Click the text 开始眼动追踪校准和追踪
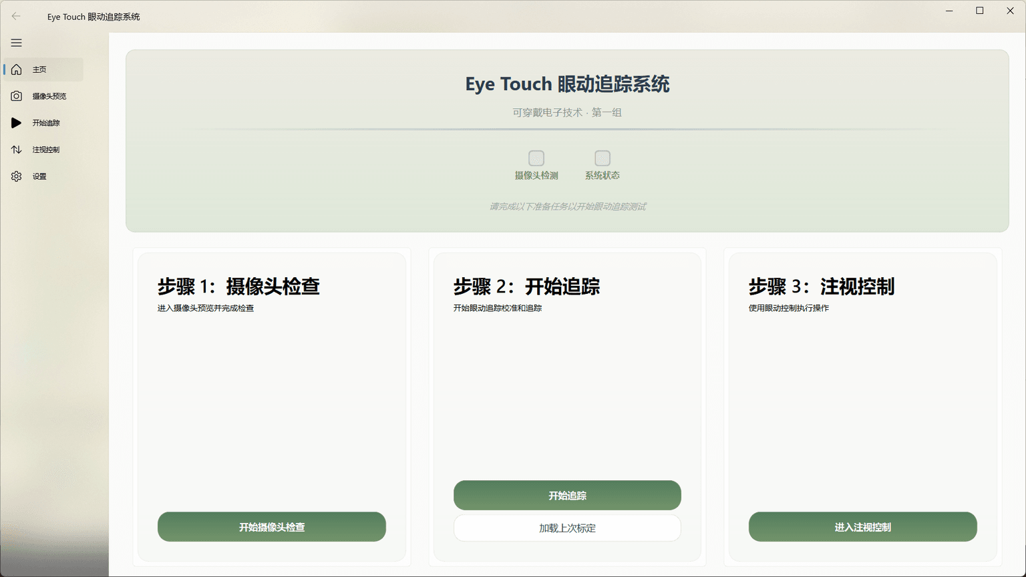1026x577 pixels. [x=498, y=309]
